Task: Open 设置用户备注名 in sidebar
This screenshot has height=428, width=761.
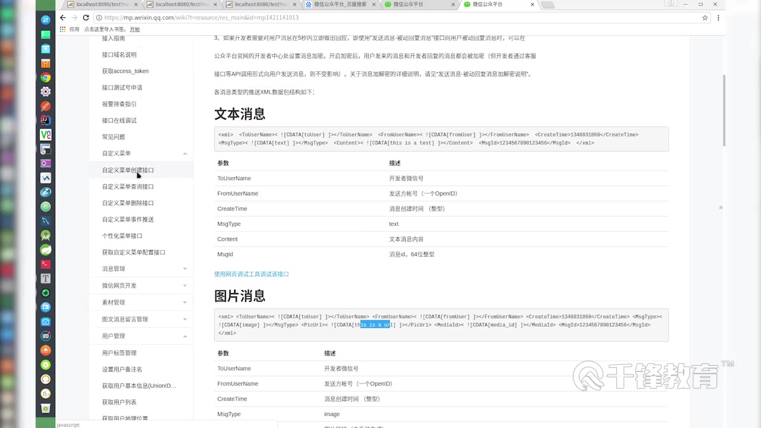Action: (122, 369)
